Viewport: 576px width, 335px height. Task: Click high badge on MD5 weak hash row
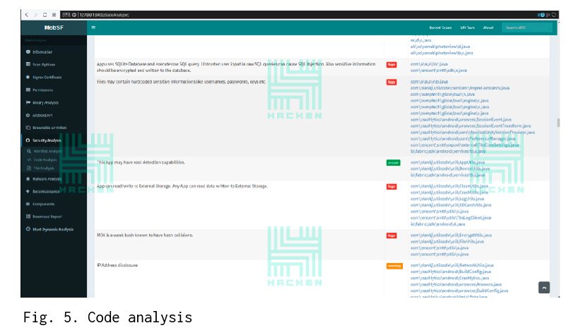[x=392, y=236]
